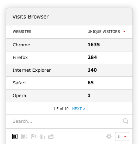Select the simple table view icon
The image size is (139, 144).
tap(15, 136)
